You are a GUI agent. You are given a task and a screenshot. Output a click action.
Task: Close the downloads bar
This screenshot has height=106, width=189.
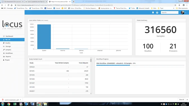coord(187,100)
